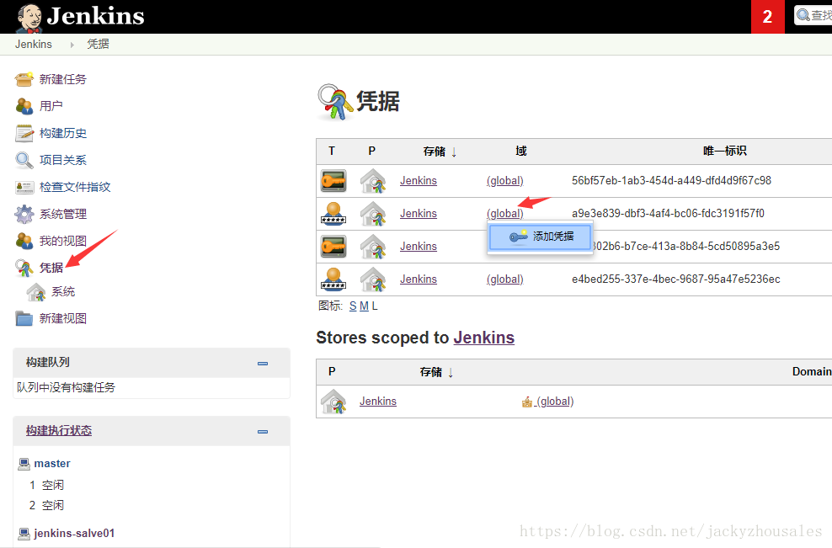Open Jenkins link in Stores scoped heading
Screen dimensions: 832x548
coord(484,338)
